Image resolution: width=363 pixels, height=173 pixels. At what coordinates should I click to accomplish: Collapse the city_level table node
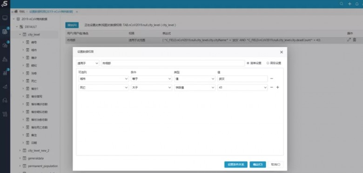20,35
